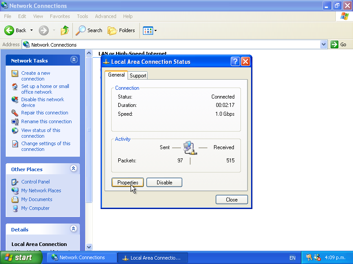Open the Forward history dropdown arrow
353x264 pixels.
54,30
